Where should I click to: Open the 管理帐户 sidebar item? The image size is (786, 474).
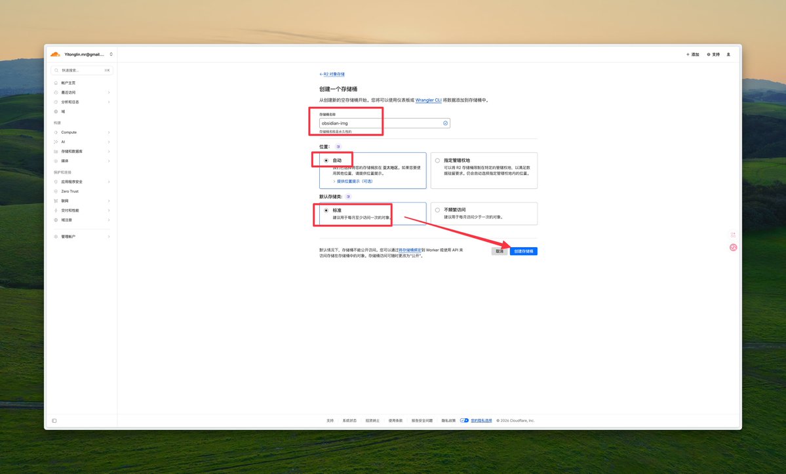(x=68, y=237)
